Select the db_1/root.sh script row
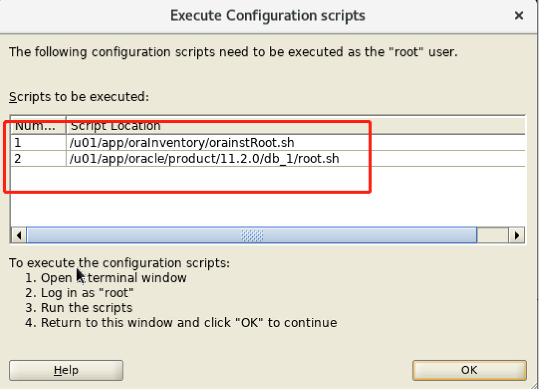539x390 pixels. pos(204,159)
